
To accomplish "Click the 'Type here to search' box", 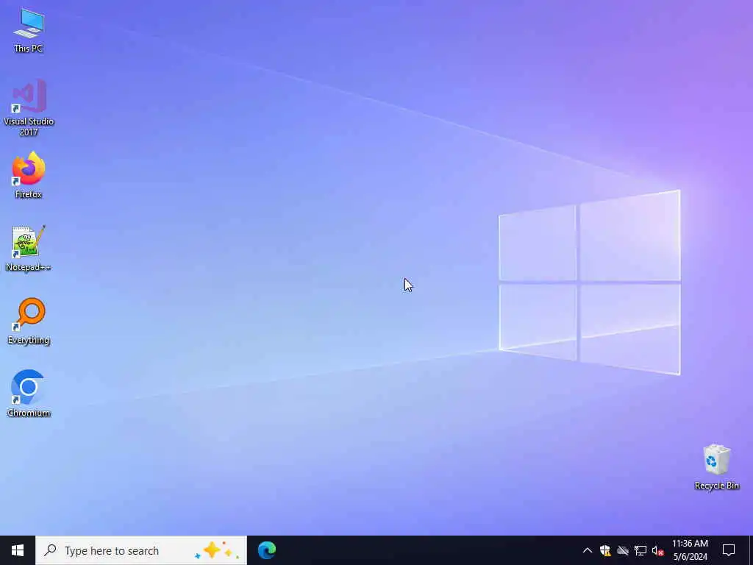I will (141, 550).
